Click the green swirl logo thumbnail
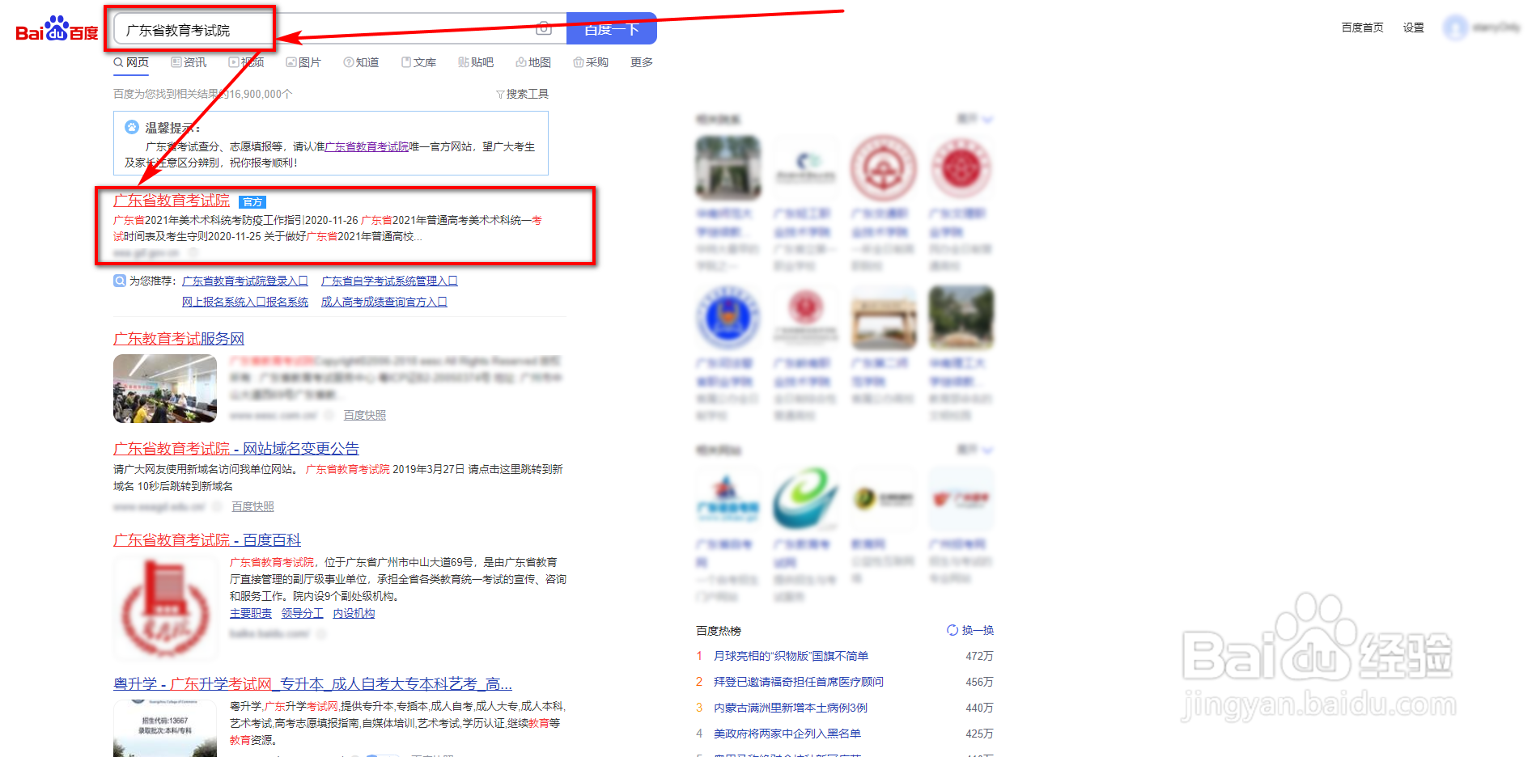Screen dimensions: 1540x757 pyautogui.click(x=806, y=498)
